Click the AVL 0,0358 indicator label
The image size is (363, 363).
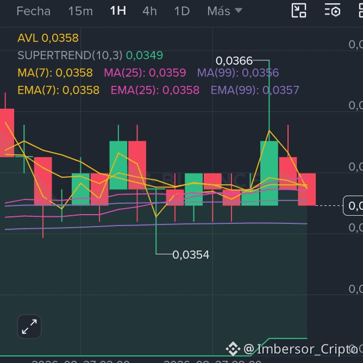(48, 38)
